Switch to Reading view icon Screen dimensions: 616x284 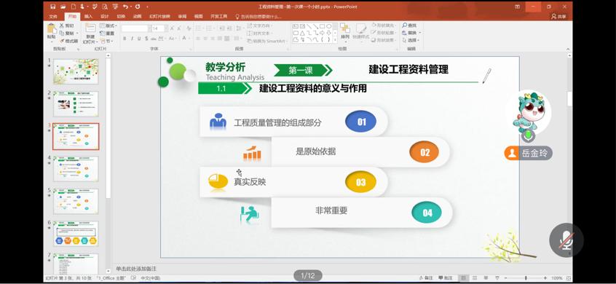click(486, 278)
